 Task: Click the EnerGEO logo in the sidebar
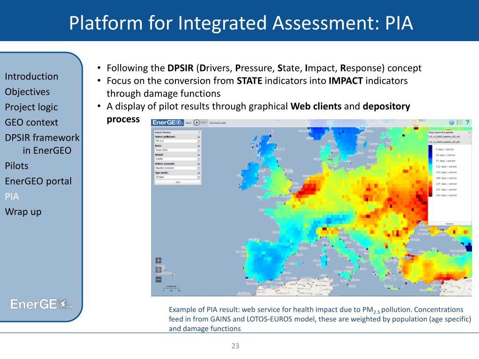[41, 304]
